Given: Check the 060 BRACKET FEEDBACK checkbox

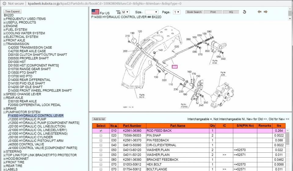Looking at the screenshot, I should point(101,160).
